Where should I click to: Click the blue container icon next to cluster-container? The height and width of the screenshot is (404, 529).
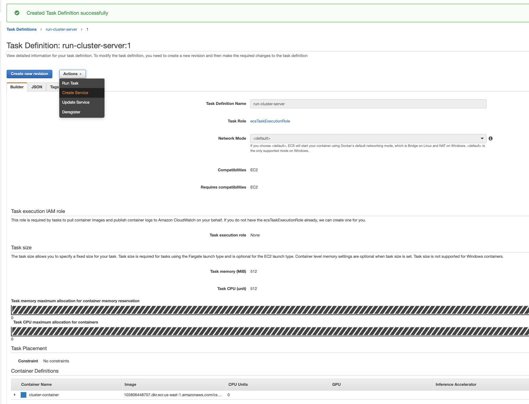24,395
